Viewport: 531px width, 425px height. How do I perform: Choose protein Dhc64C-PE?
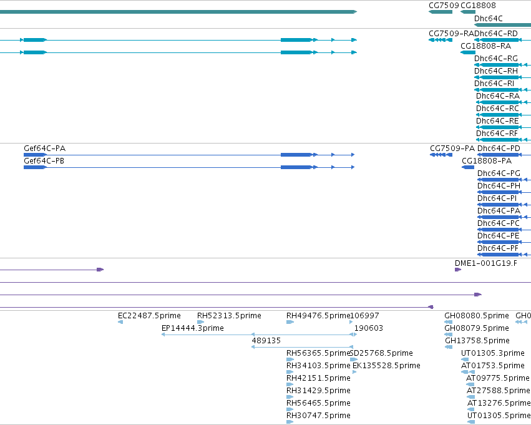click(498, 236)
